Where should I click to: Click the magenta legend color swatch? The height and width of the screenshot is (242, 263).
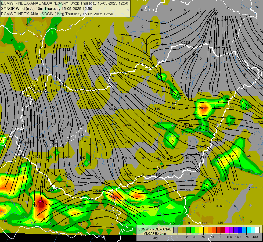(227, 230)
